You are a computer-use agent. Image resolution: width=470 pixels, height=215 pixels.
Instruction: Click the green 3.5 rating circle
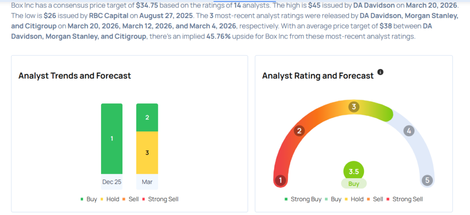354,172
